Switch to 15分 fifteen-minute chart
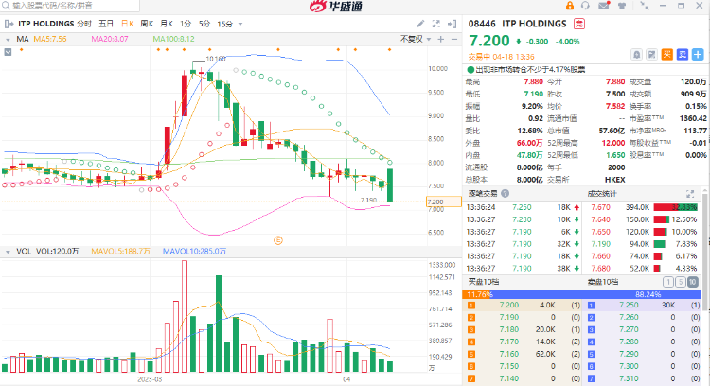710x386 pixels. coord(224,24)
